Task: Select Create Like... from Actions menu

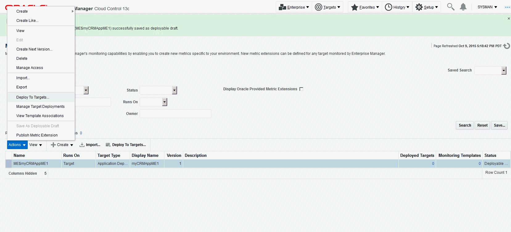Action: click(41, 21)
